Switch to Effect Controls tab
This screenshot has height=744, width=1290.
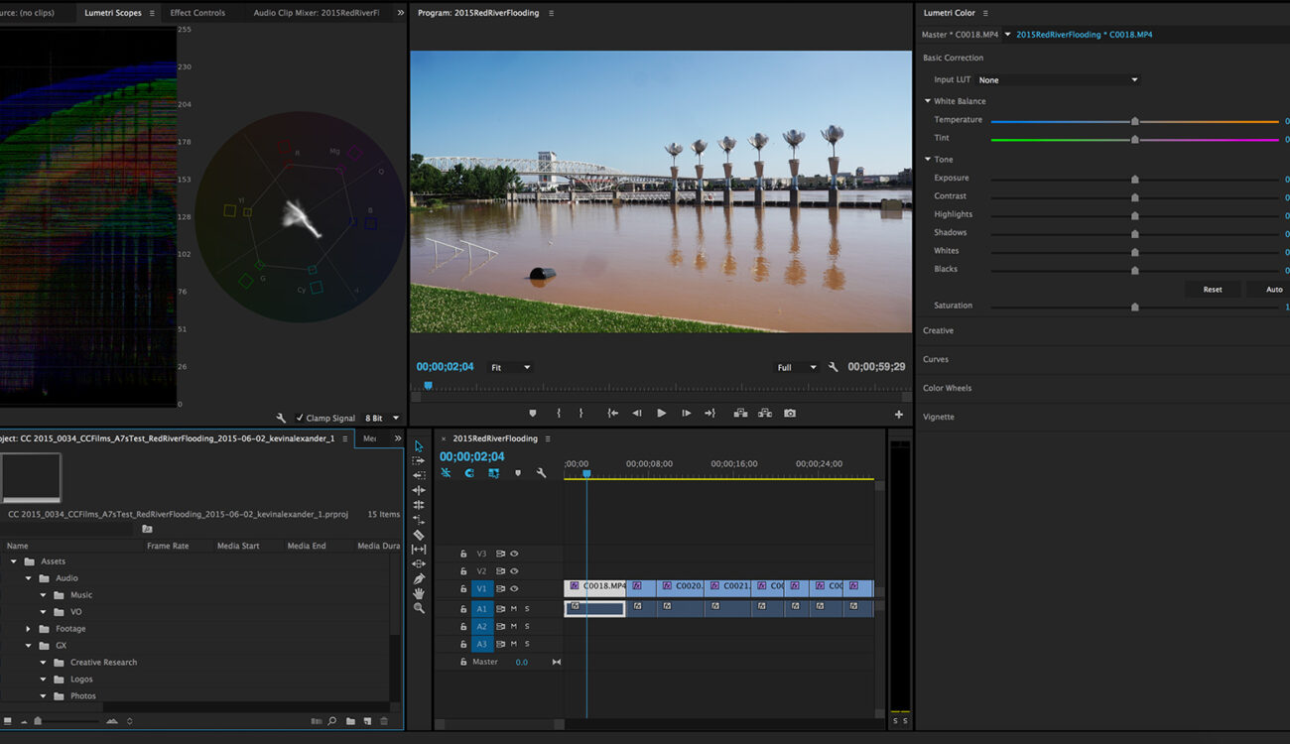tap(197, 13)
